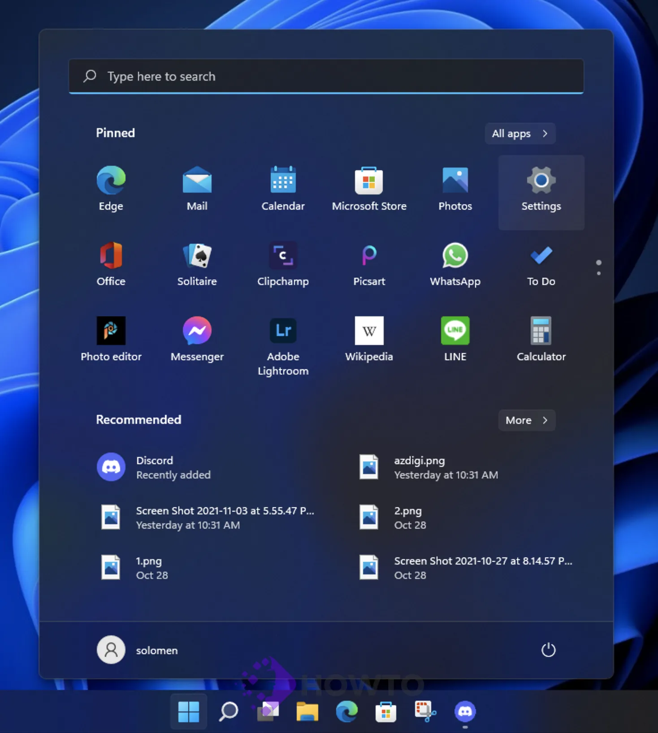
Task: Open Discord from the taskbar
Action: click(x=465, y=711)
